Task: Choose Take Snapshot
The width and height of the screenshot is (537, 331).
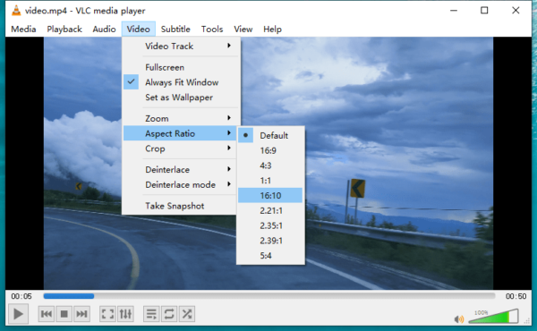Action: click(181, 206)
